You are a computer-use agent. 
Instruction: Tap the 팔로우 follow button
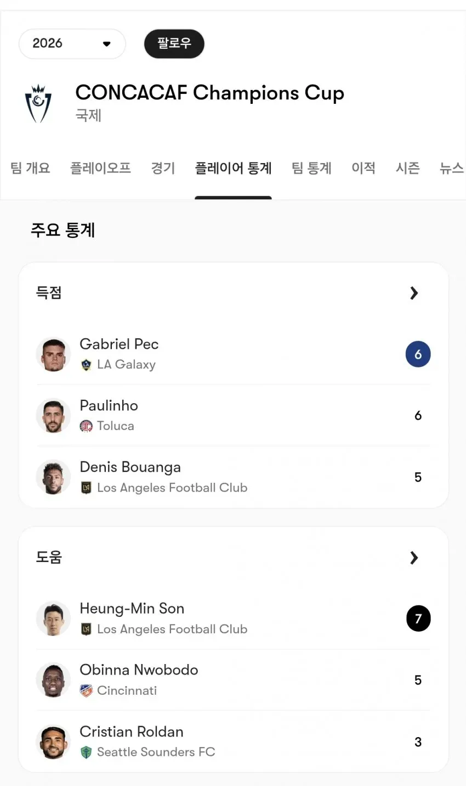point(174,44)
